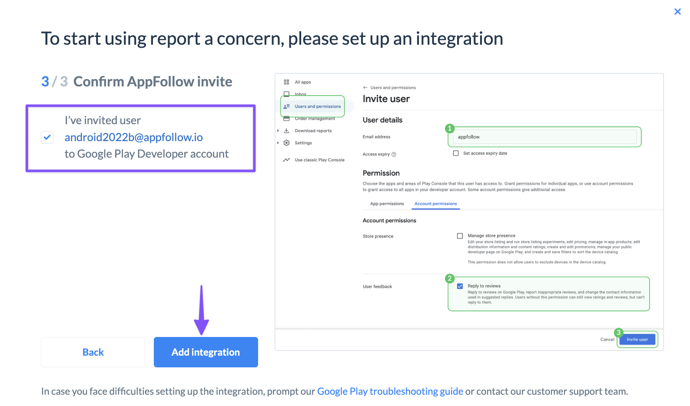Close the integration setup dialog
This screenshot has width=690, height=406.
(x=677, y=12)
